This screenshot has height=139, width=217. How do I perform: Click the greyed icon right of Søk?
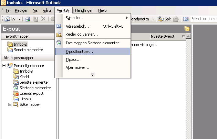(x=176, y=19)
